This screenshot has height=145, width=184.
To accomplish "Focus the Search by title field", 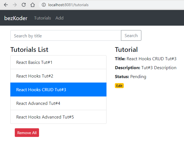I will click(66, 35).
